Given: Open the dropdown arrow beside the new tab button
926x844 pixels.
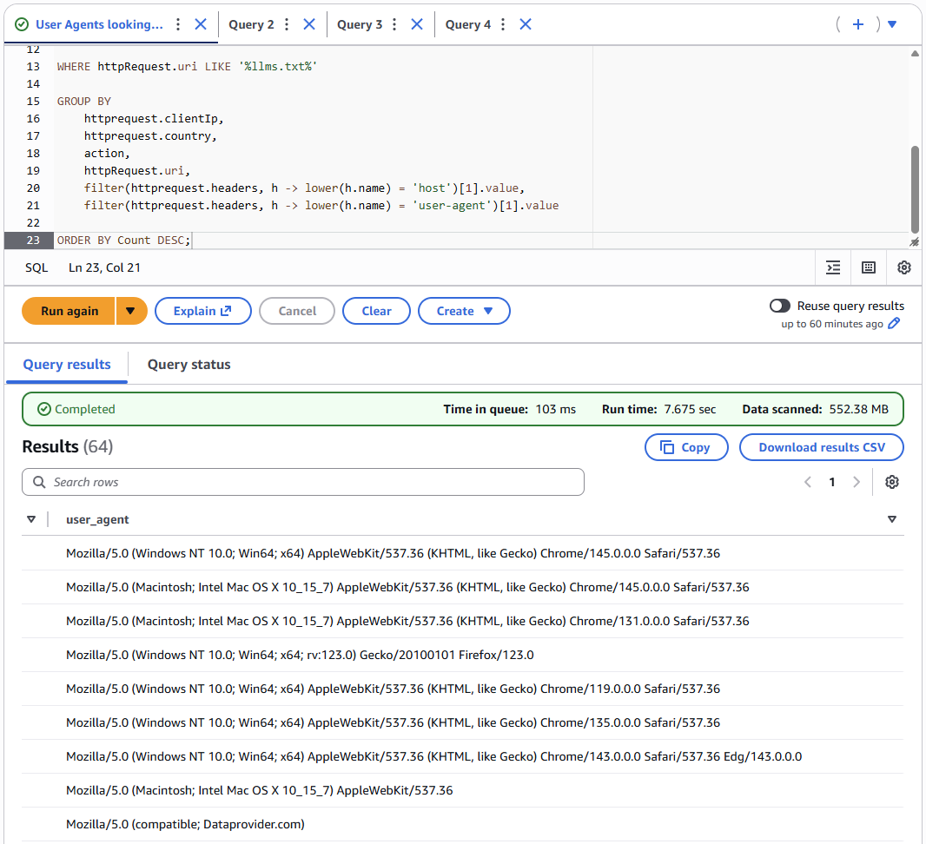Looking at the screenshot, I should point(891,24).
